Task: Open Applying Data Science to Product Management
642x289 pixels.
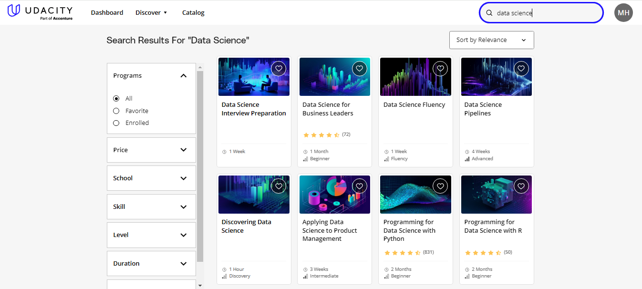Action: 329,230
